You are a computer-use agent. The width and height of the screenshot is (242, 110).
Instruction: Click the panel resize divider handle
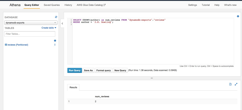(152, 78)
